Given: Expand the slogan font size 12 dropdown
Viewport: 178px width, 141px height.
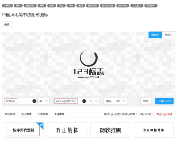Looking at the screenshot, I should point(93,101).
